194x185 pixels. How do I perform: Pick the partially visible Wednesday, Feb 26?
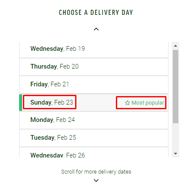point(94,152)
